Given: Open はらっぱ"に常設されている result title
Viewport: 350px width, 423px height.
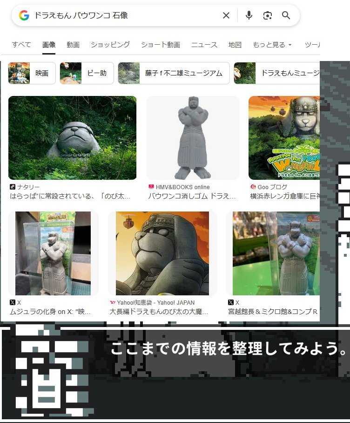Looking at the screenshot, I should (70, 196).
